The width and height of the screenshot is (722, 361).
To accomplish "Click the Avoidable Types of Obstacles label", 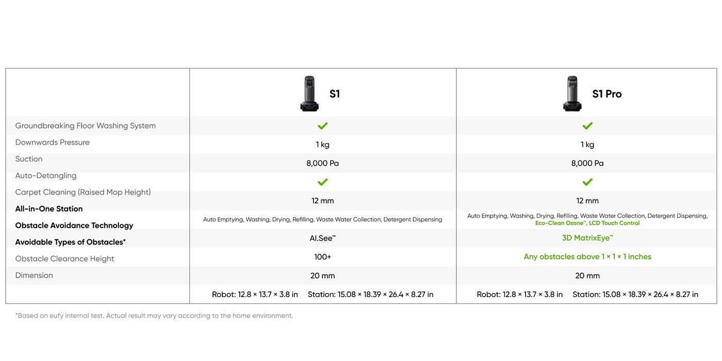I will (x=71, y=242).
